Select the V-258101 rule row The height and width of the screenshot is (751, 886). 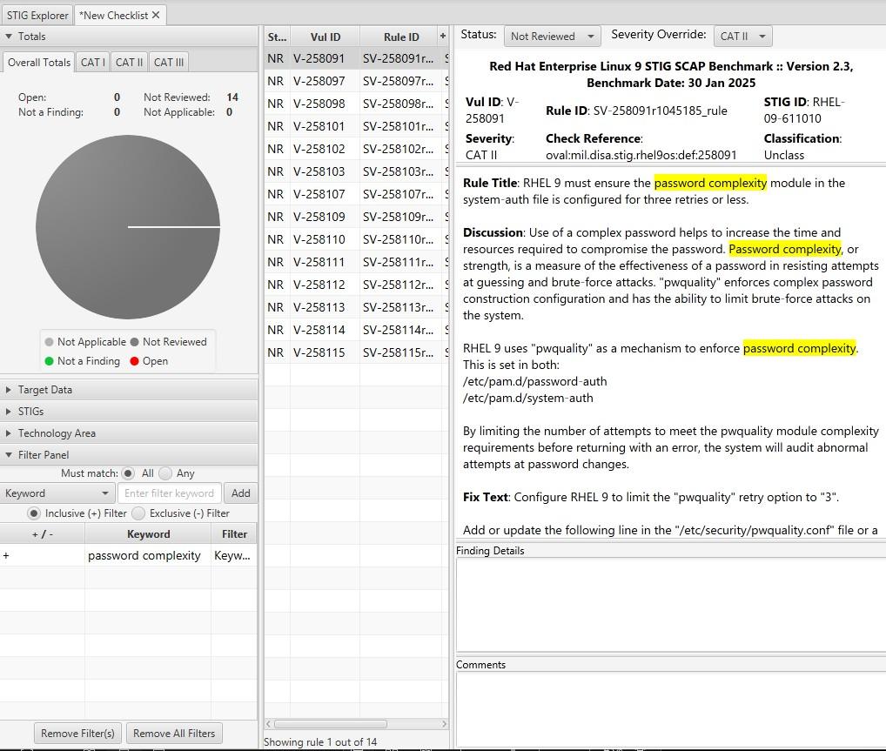[x=357, y=126]
